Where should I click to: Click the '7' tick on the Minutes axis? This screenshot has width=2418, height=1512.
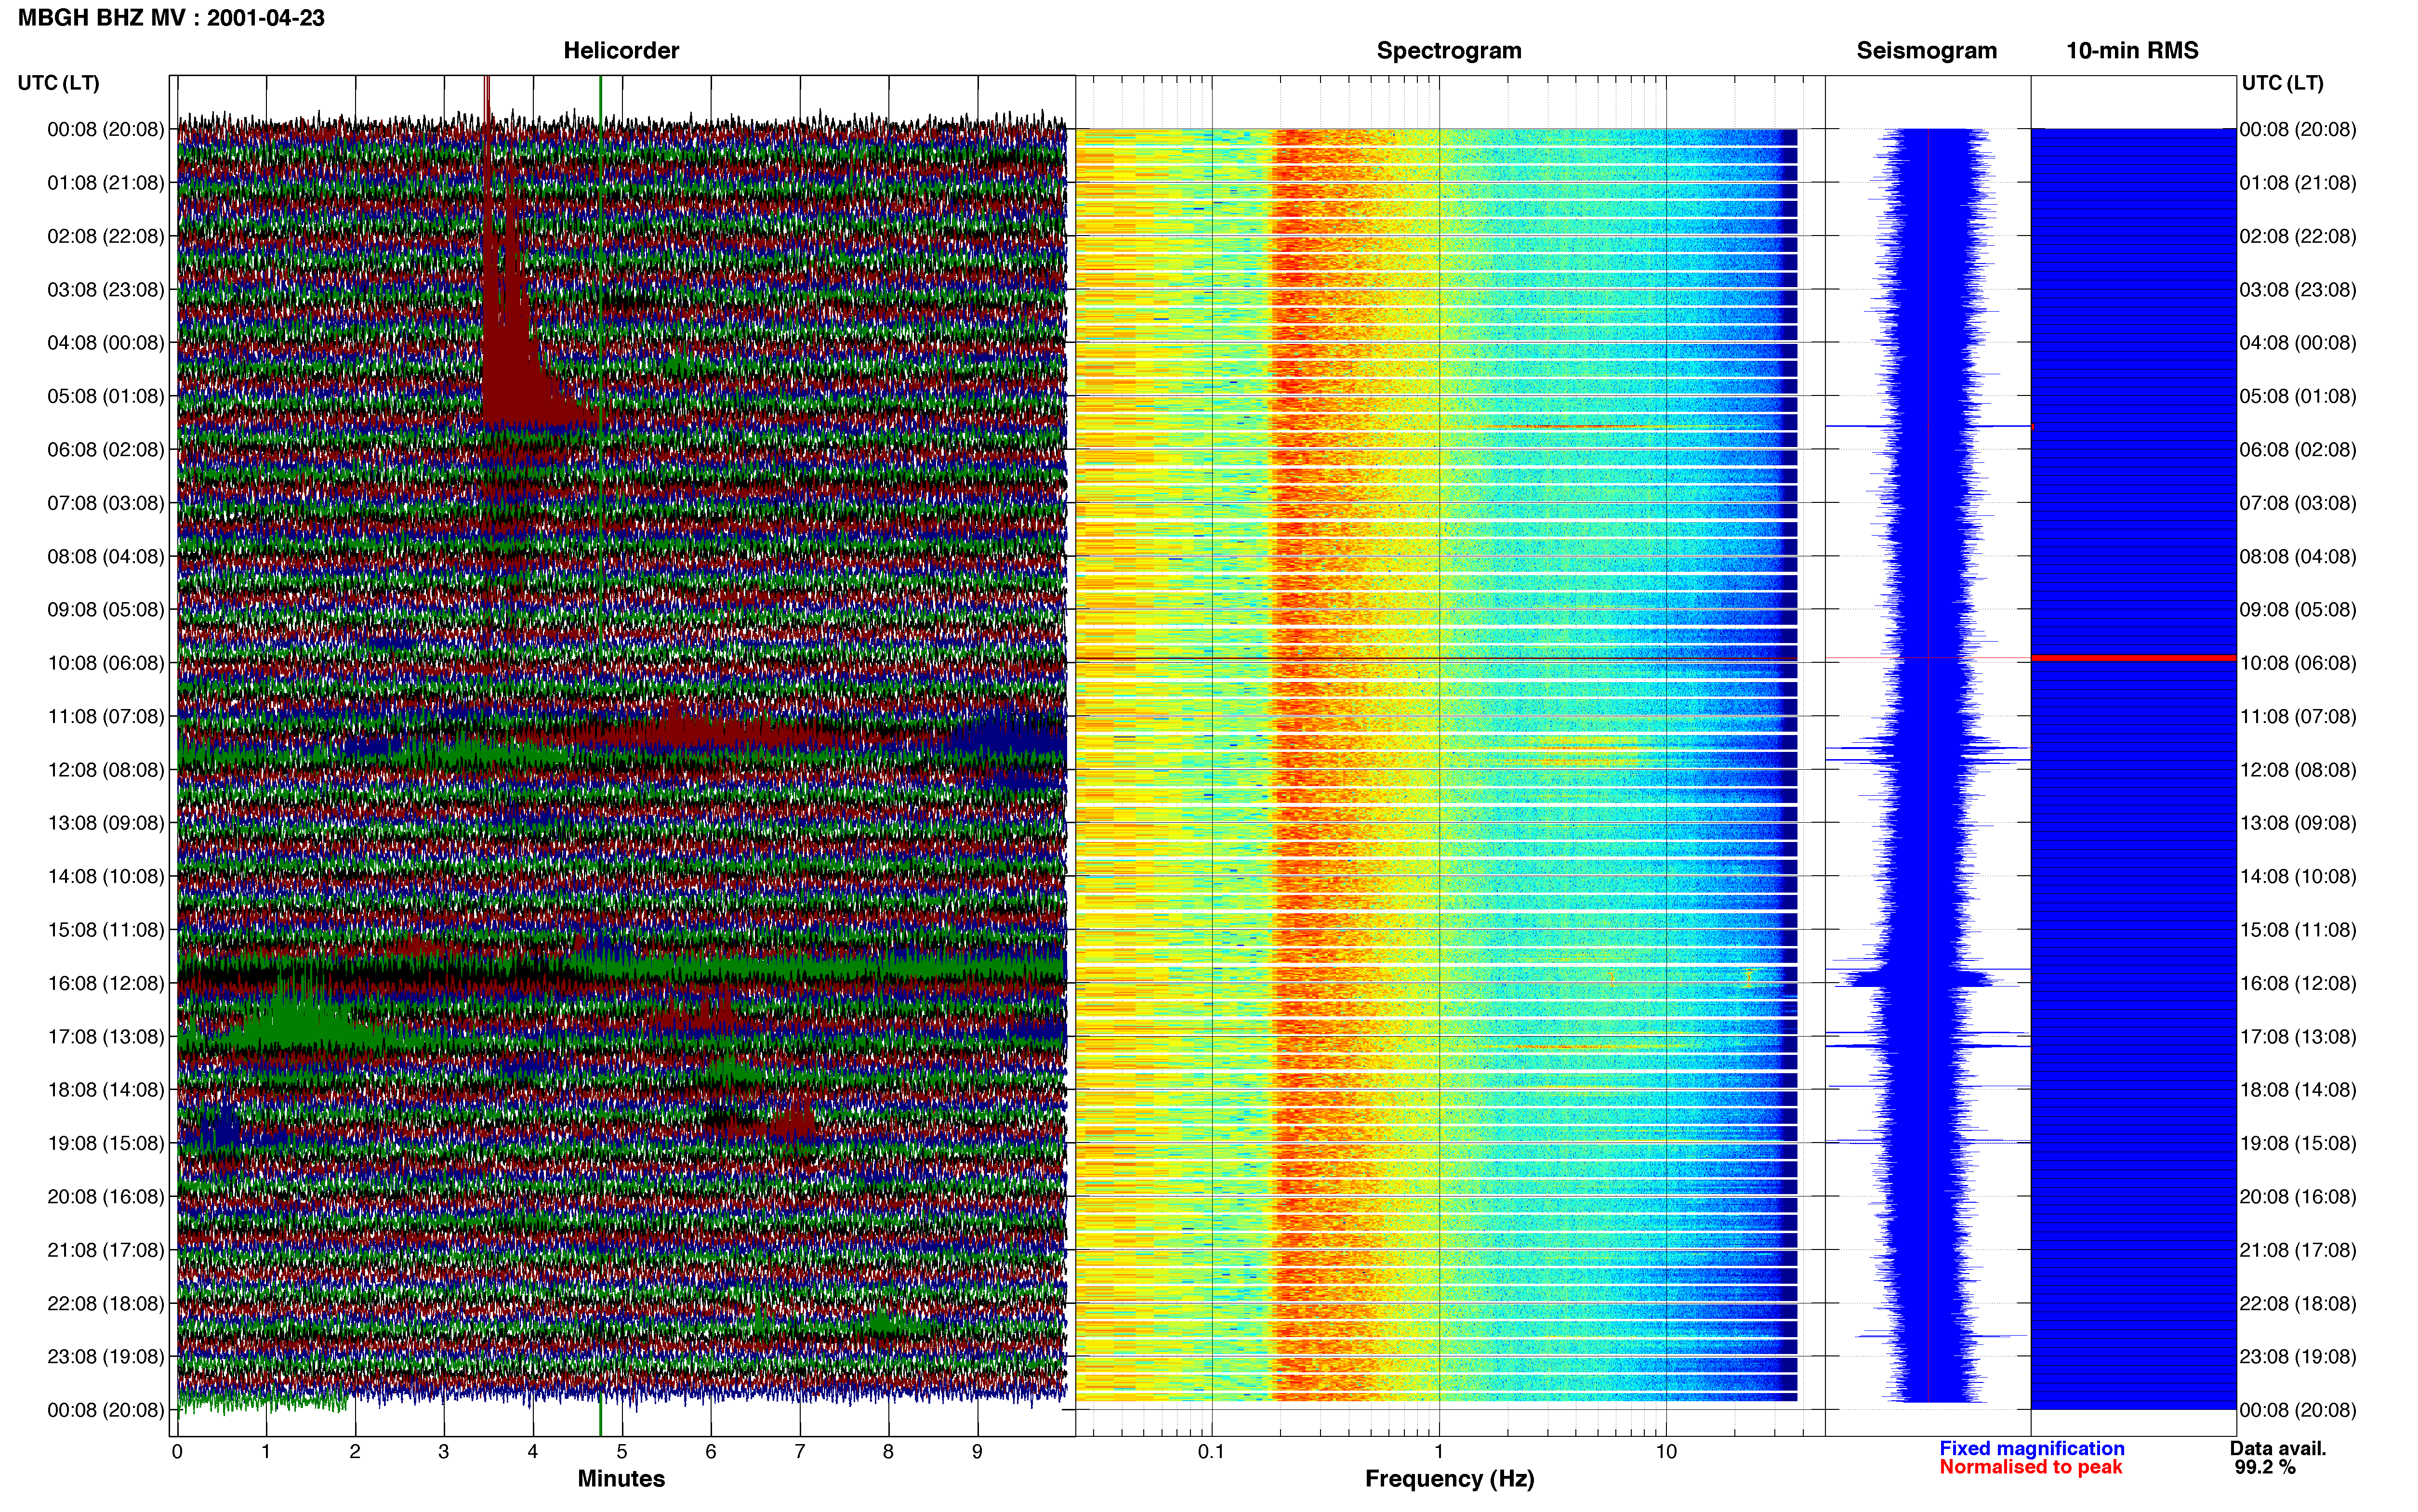click(800, 1452)
